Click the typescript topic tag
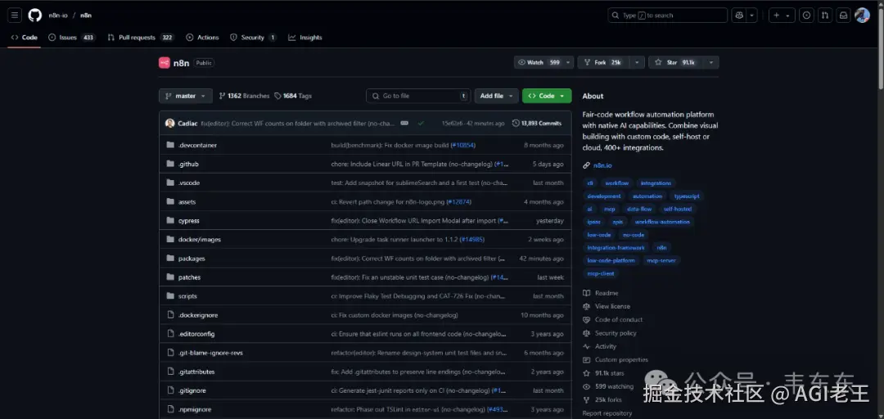The image size is (884, 419). pos(687,196)
